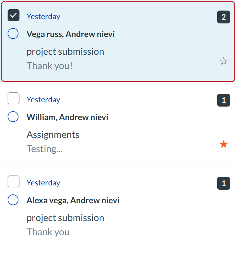Click the message count badge showing 2
The image size is (235, 256).
[223, 17]
